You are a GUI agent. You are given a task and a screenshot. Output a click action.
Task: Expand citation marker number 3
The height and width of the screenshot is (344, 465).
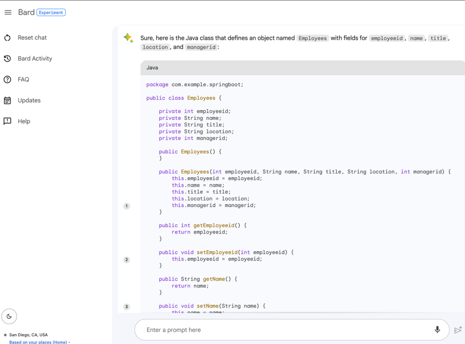(x=127, y=307)
